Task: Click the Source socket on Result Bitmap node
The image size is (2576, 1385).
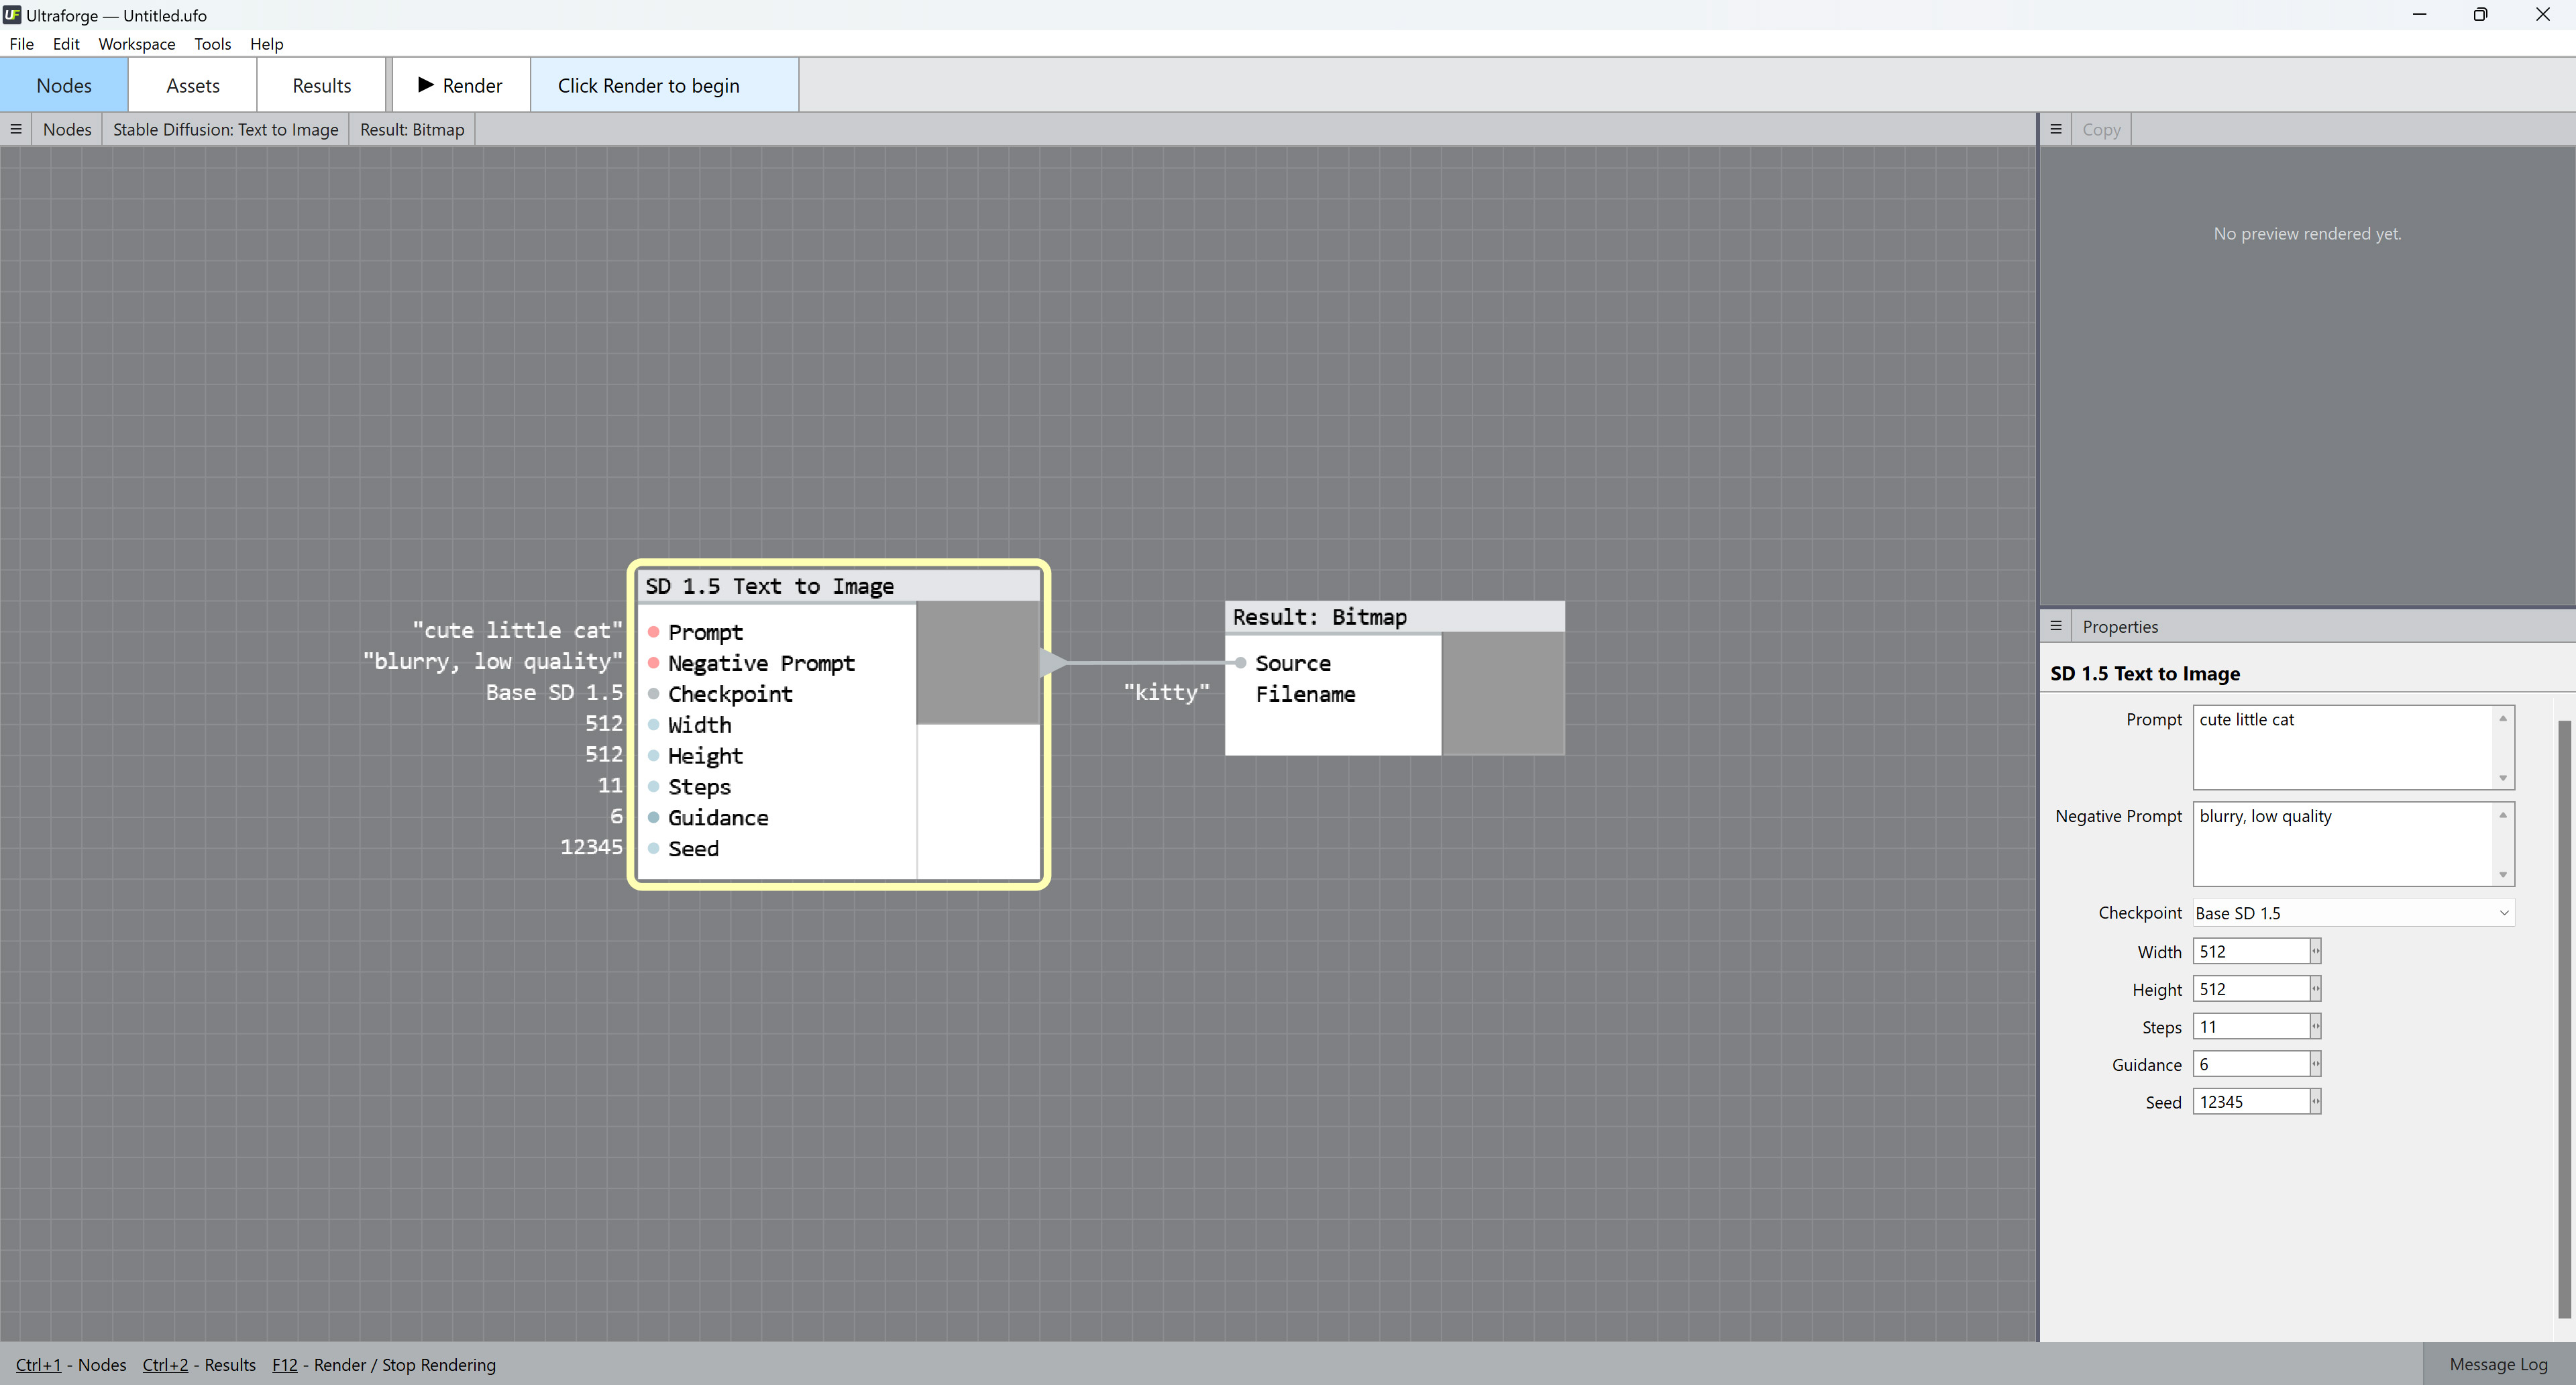Action: [x=1240, y=663]
